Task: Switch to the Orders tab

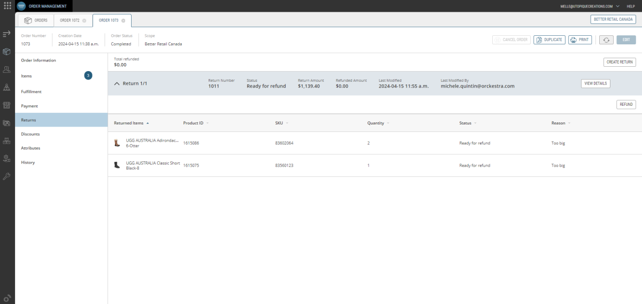Action: pyautogui.click(x=36, y=20)
